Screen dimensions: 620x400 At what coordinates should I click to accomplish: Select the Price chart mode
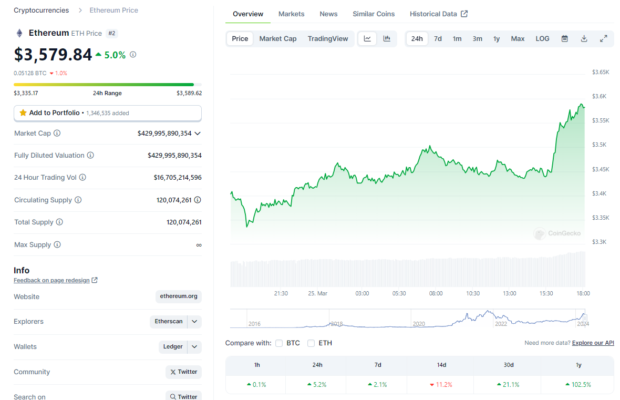coord(240,39)
